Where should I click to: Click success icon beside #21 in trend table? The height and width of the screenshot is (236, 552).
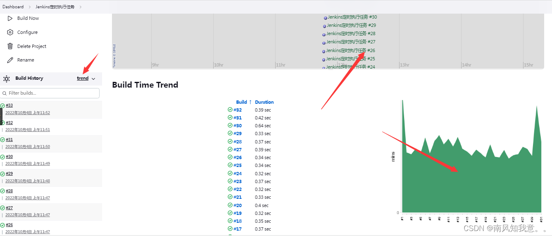pyautogui.click(x=230, y=197)
